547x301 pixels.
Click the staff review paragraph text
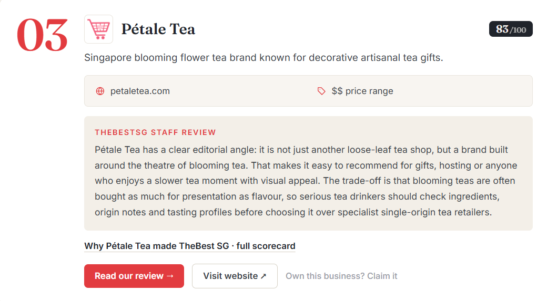tap(306, 181)
